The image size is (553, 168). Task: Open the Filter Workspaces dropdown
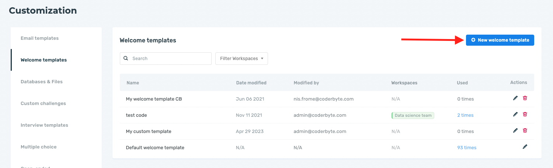(241, 59)
